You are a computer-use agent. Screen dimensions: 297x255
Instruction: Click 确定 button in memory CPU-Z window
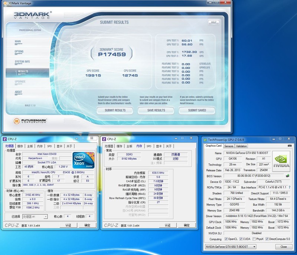click(187, 225)
